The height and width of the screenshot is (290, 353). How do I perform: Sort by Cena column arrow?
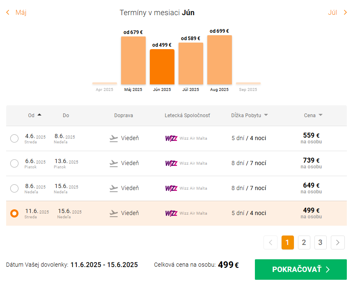point(320,115)
